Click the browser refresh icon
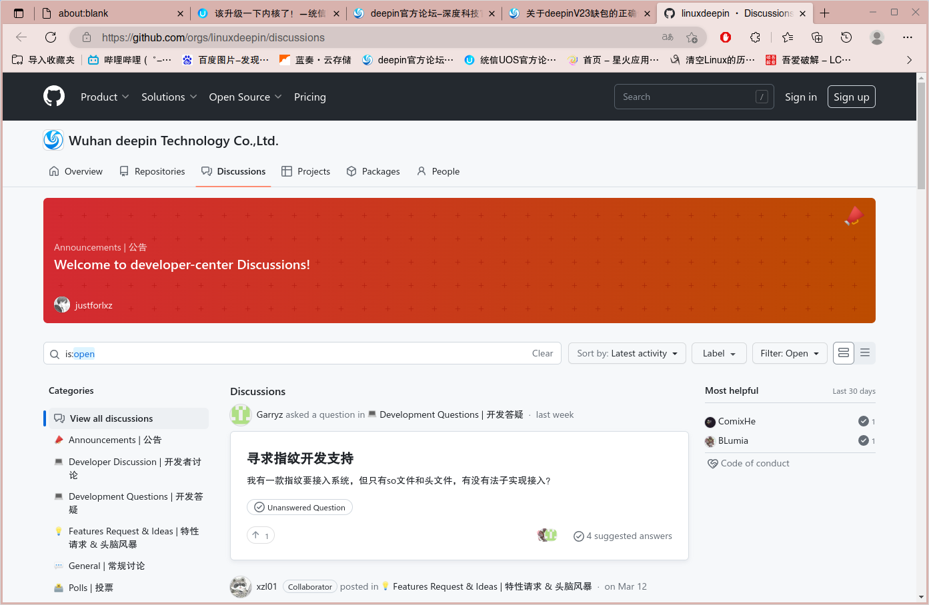This screenshot has width=929, height=605. pyautogui.click(x=51, y=37)
